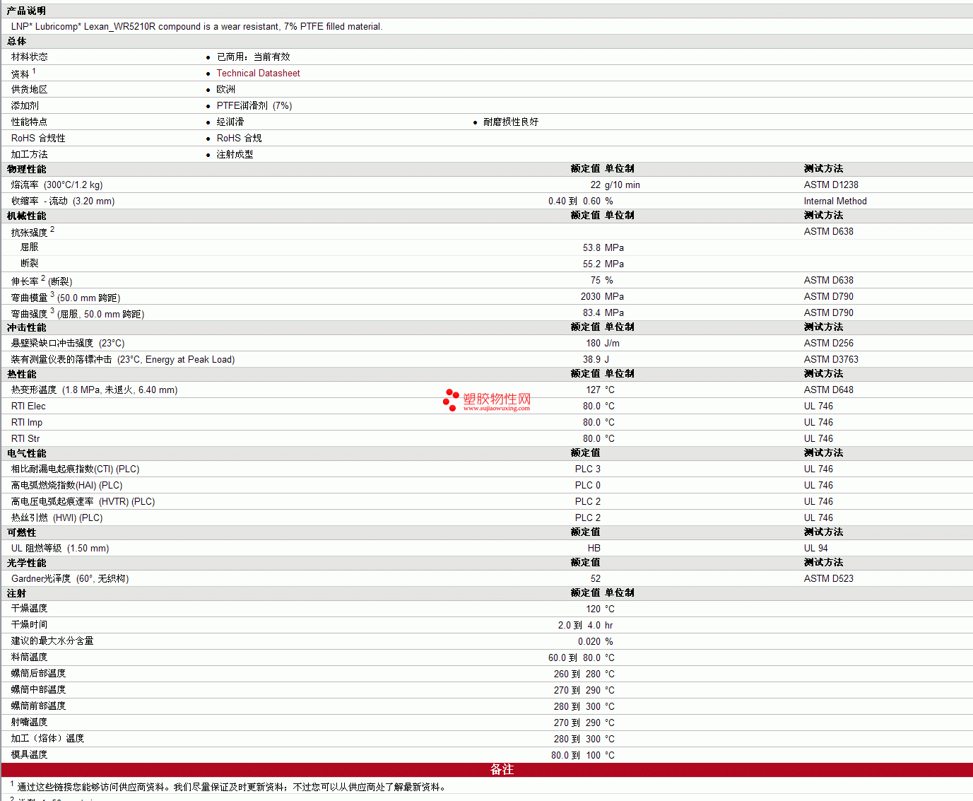Select the yield strength 53.8 MPa
The width and height of the screenshot is (973, 801).
pos(603,247)
